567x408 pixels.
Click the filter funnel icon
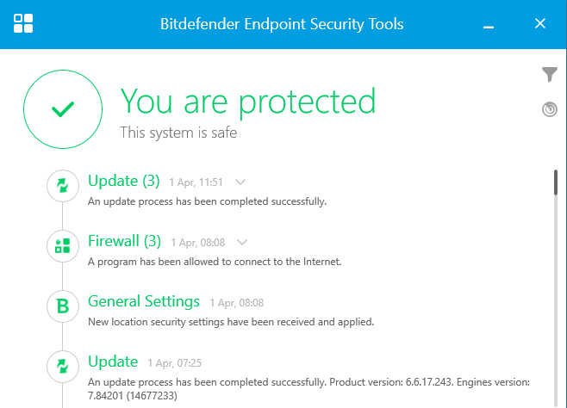click(x=550, y=75)
